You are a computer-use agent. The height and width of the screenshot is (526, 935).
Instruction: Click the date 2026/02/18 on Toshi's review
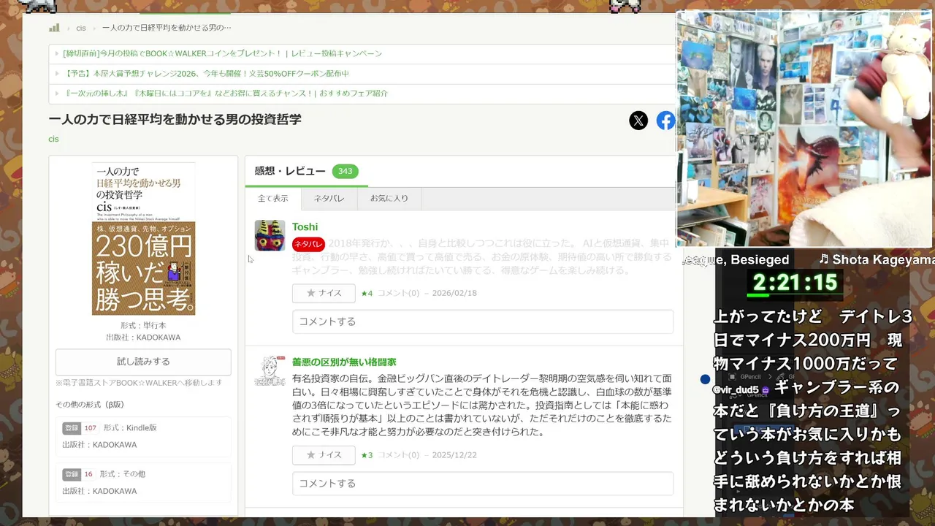[454, 293]
